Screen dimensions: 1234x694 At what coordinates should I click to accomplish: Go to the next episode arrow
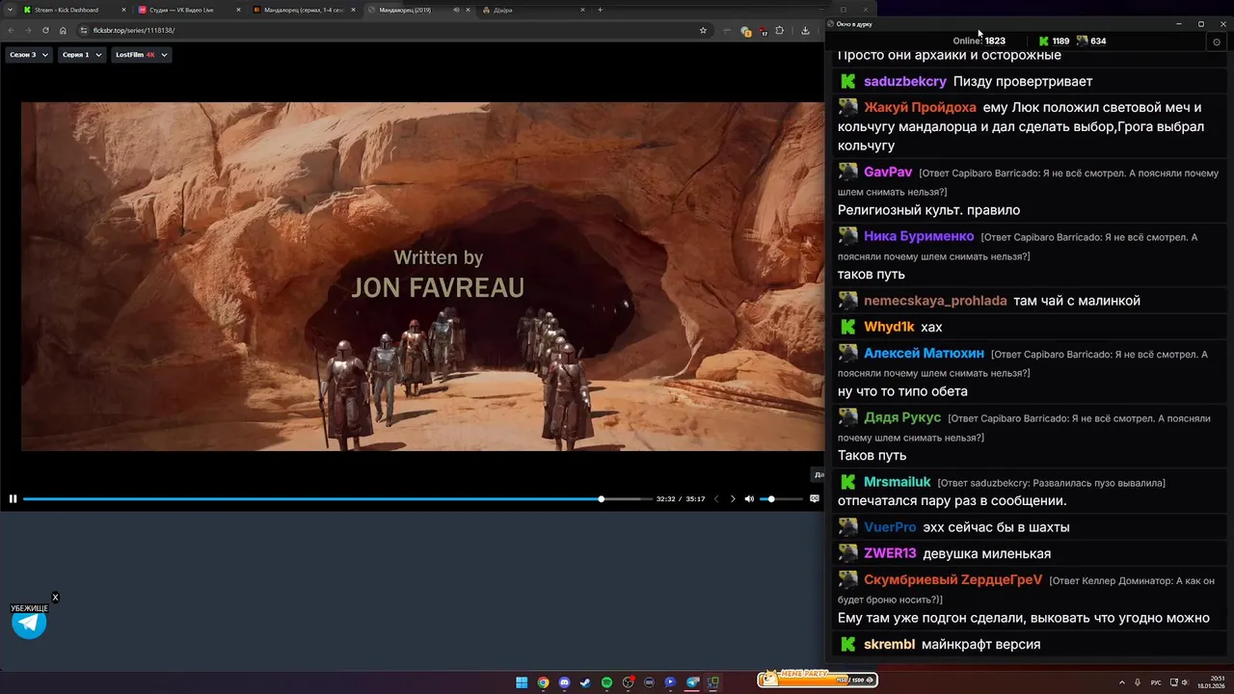click(733, 498)
